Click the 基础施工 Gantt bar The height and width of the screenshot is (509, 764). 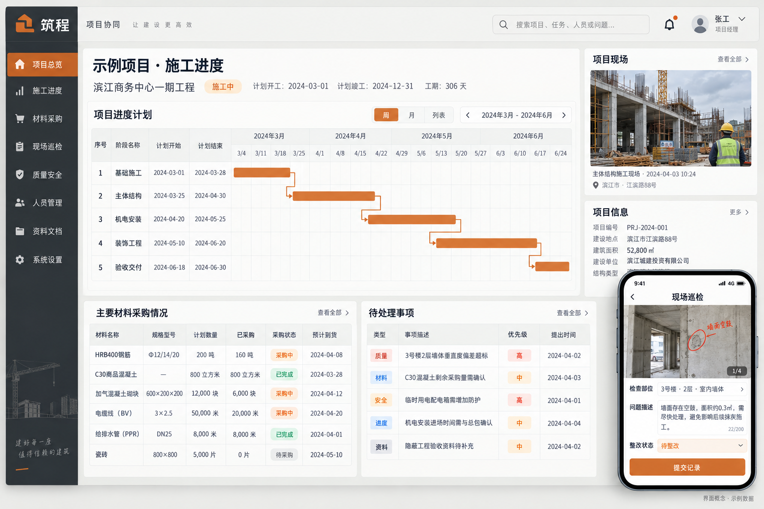click(262, 172)
